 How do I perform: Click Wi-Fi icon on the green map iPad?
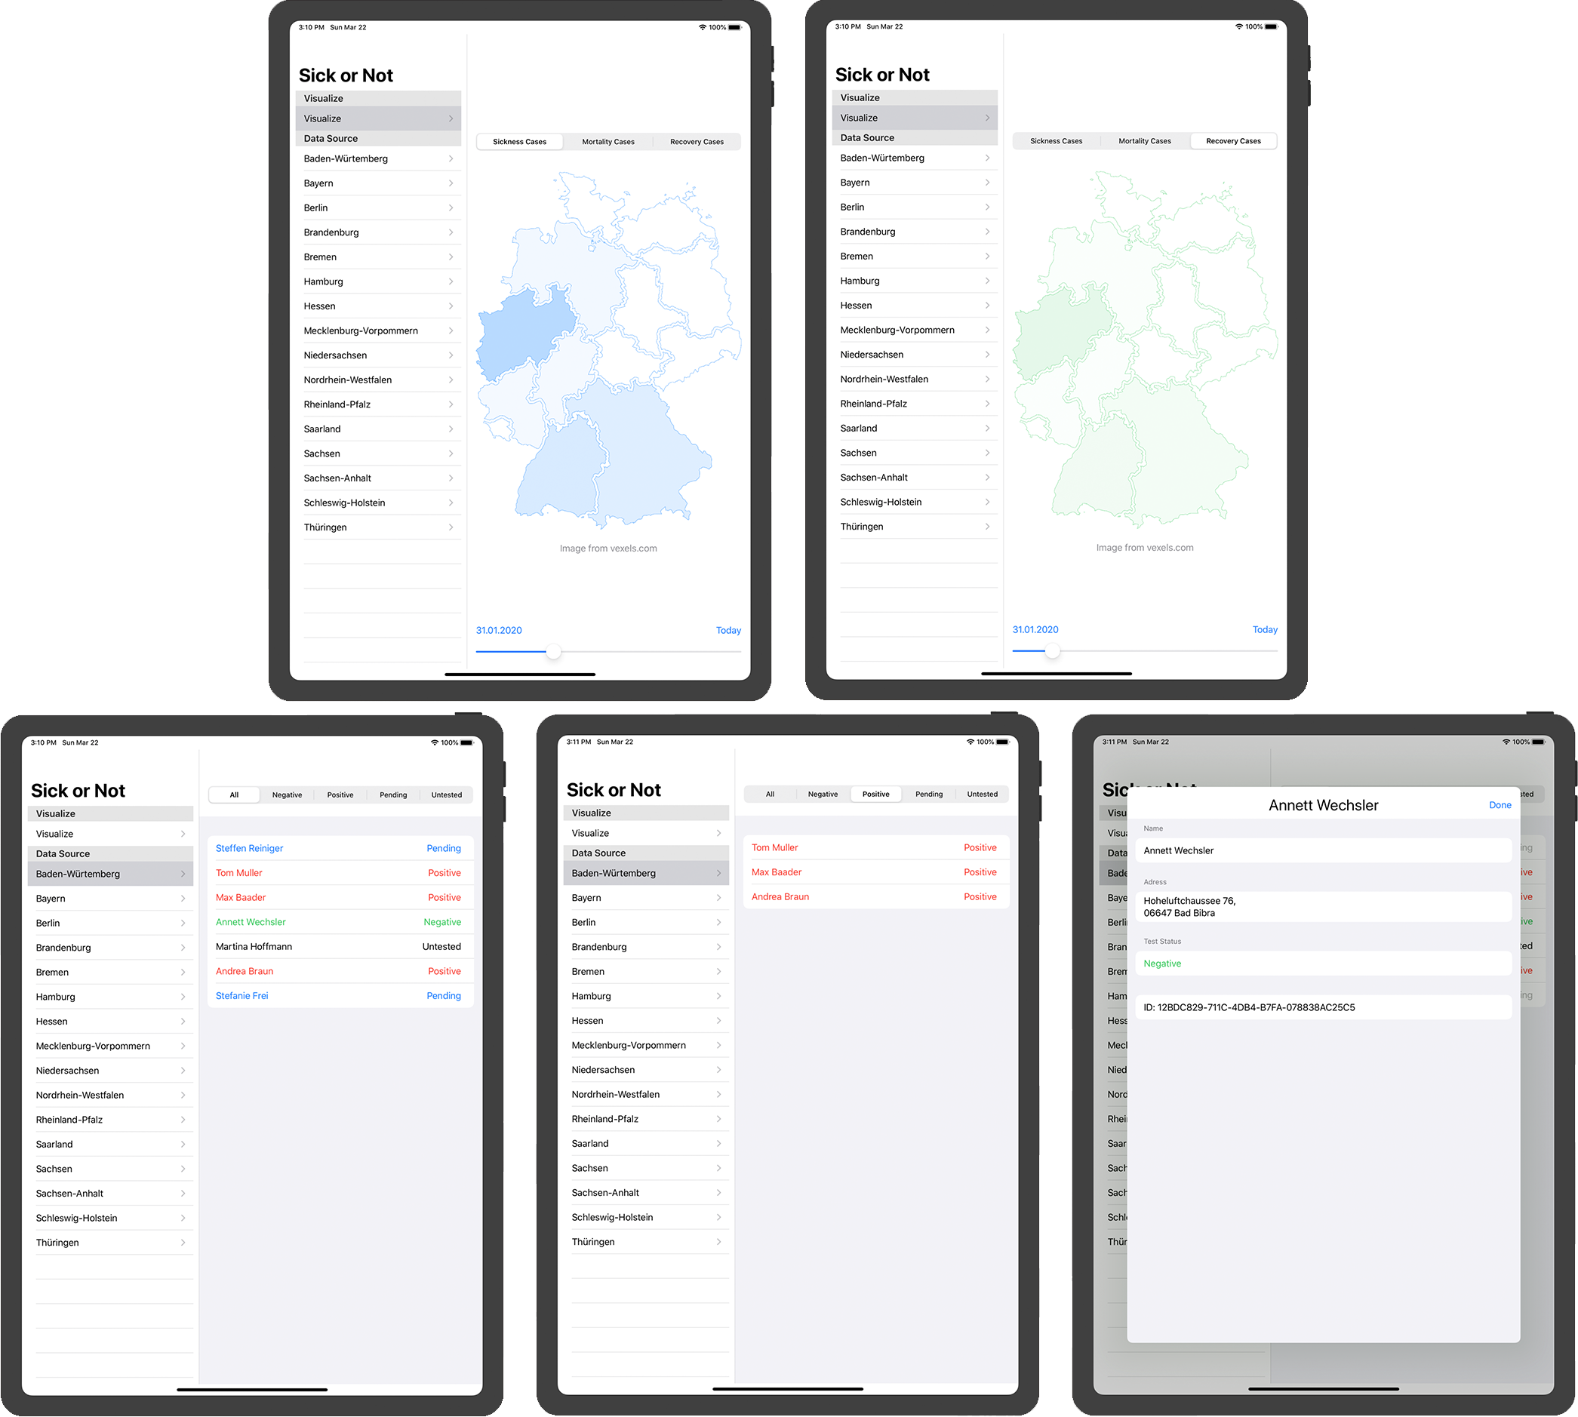pos(1238,26)
